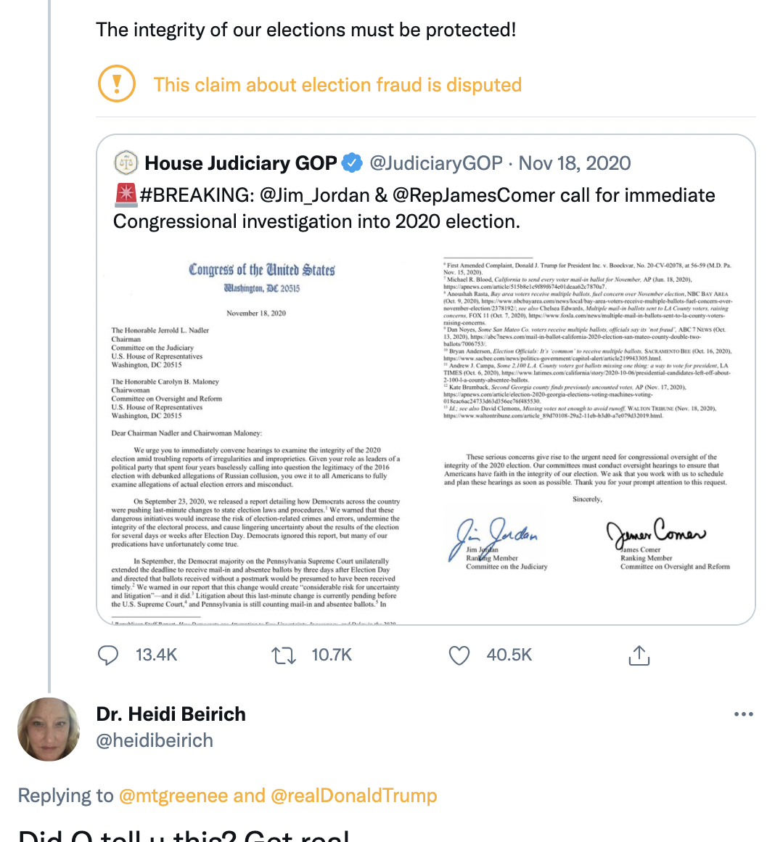Open Dr. Heidi Beirich display name
This screenshot has height=842, width=775.
(x=171, y=714)
